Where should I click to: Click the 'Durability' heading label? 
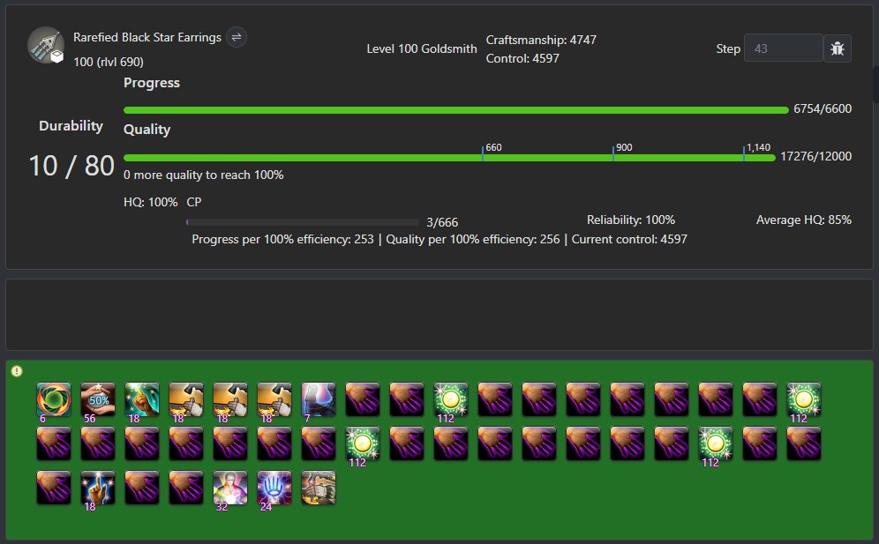(71, 125)
